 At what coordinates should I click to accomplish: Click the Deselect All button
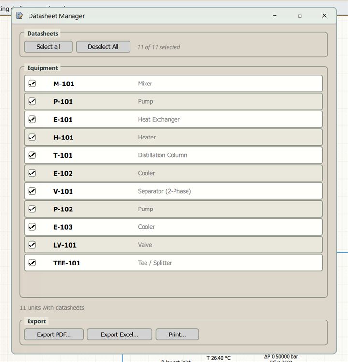pos(103,47)
